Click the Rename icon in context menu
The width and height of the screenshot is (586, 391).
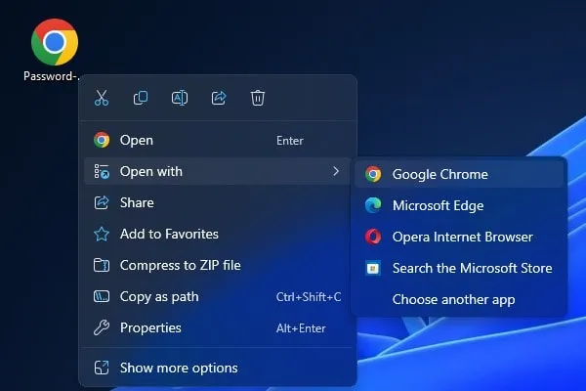[180, 98]
